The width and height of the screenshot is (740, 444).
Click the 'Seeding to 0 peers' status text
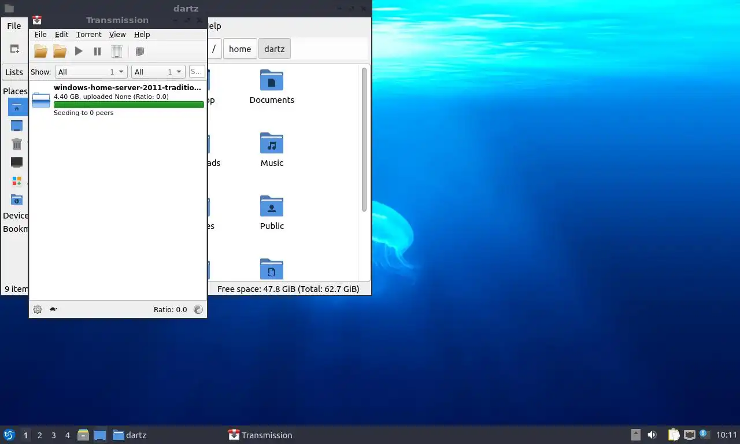(83, 113)
